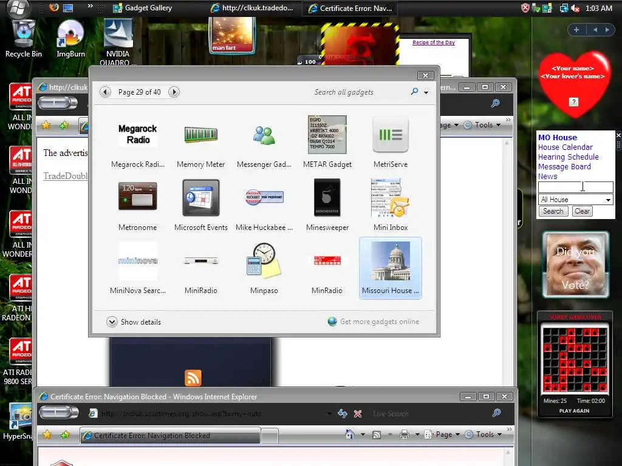
Task: Open search options dropdown arrow in gallery
Action: pos(426,92)
